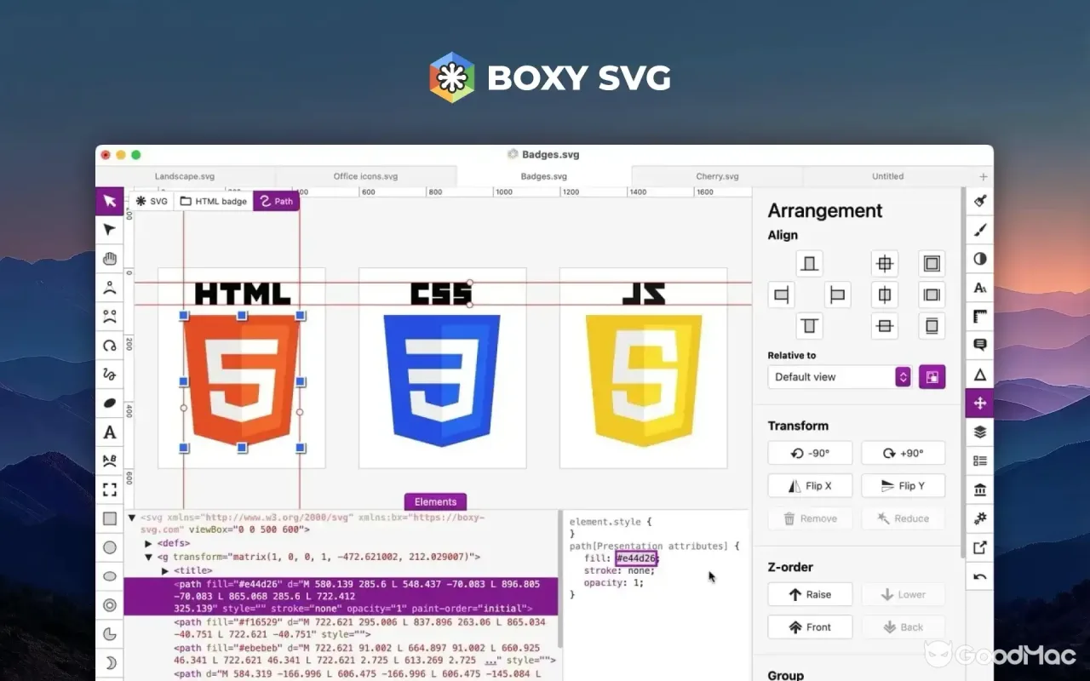
Task: Choose the Pie shape tool
Action: pos(110,634)
